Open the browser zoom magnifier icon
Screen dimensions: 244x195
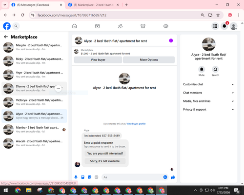(x=203, y=15)
